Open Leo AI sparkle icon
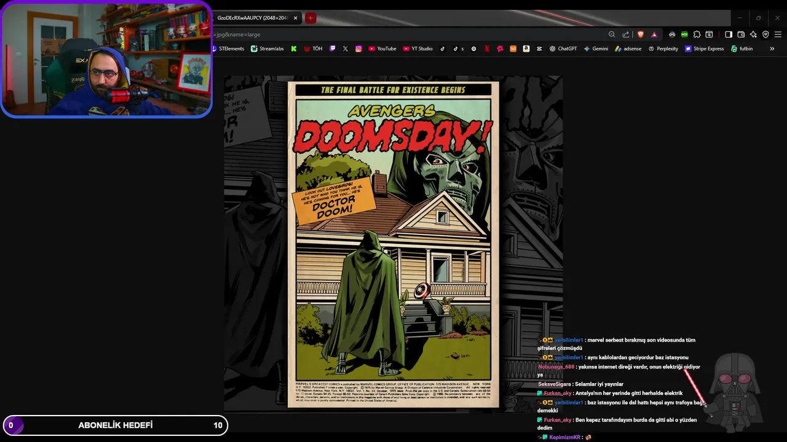 pyautogui.click(x=753, y=34)
